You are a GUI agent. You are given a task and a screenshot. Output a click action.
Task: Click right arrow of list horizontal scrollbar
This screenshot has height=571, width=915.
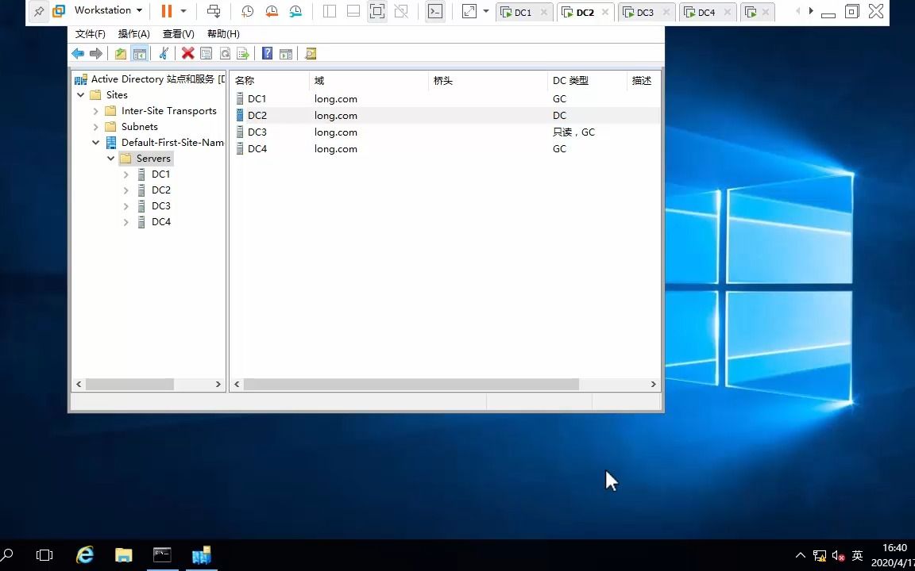click(x=653, y=384)
